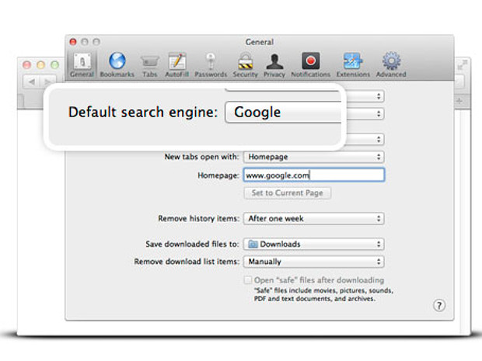The height and width of the screenshot is (361, 482).
Task: Close the General preferences window
Action: tap(73, 42)
